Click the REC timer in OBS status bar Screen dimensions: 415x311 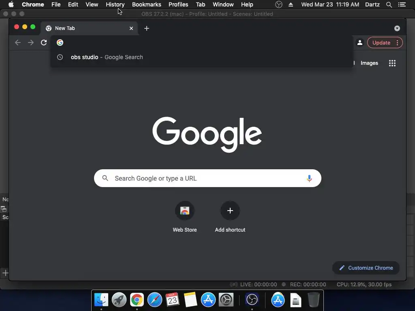point(308,285)
